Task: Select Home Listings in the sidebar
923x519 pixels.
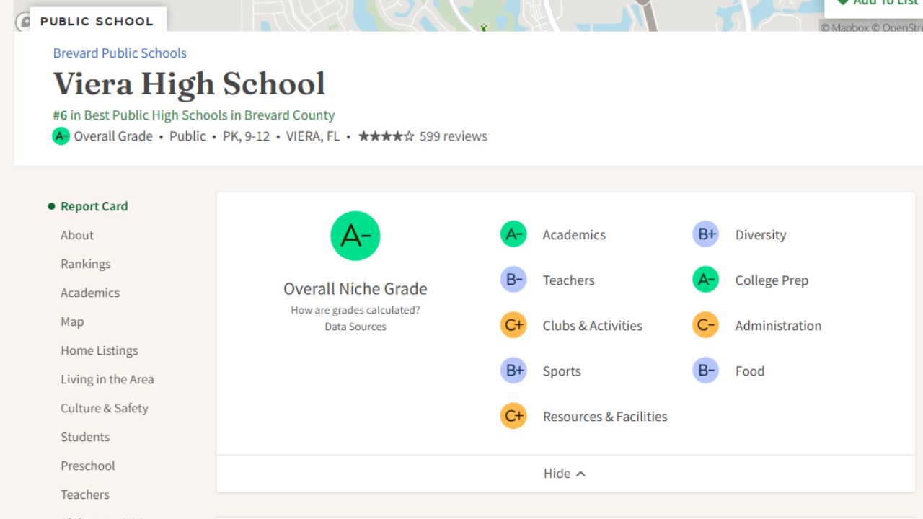Action: click(x=99, y=350)
